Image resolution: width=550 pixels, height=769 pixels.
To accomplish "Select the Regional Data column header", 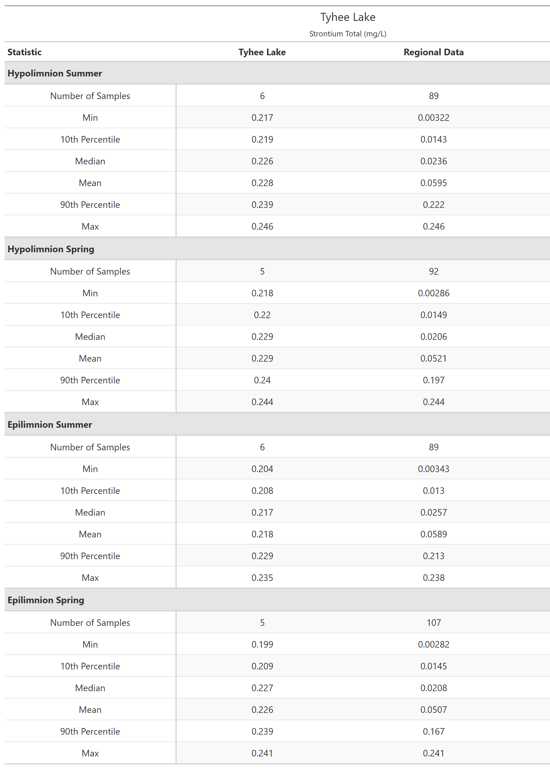I will pyautogui.click(x=433, y=52).
